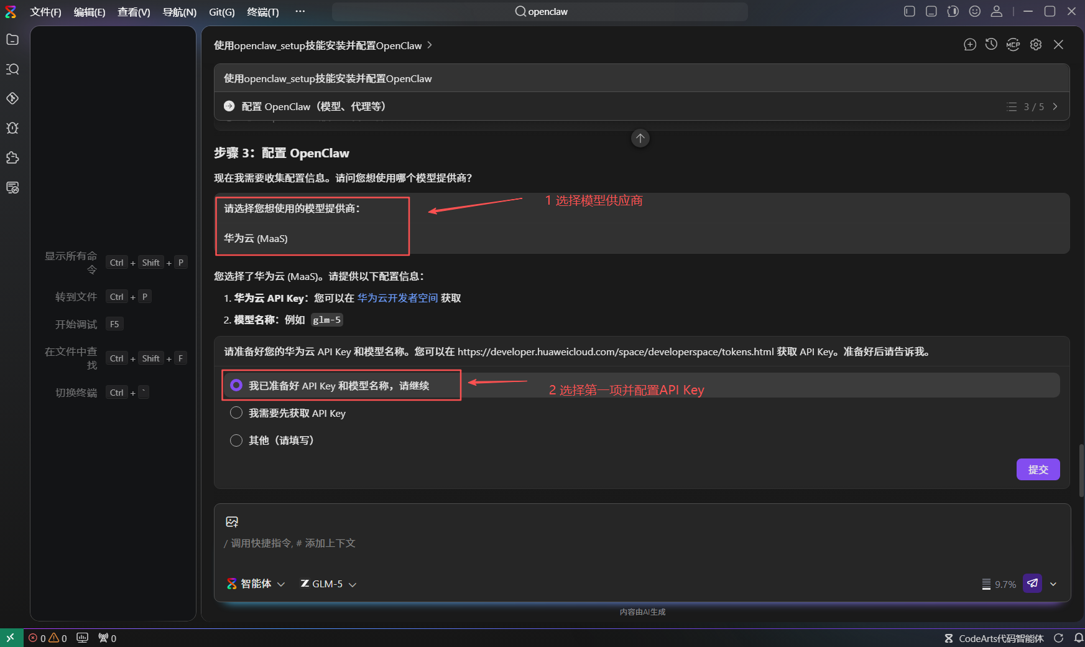Click the '开始调试' shortcut hint

[89, 324]
